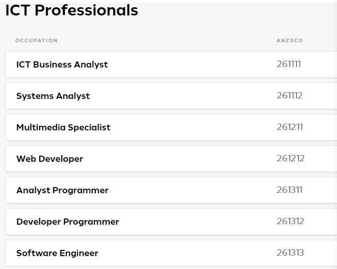
Task: Click the ICT Professionals heading
Action: [72, 10]
